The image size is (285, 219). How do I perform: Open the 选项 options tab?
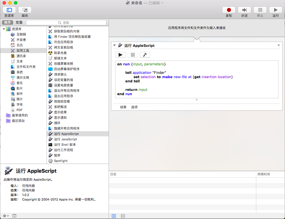coord(134,107)
